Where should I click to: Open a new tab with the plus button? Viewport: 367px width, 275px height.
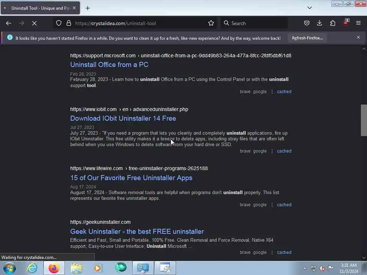coord(87,8)
